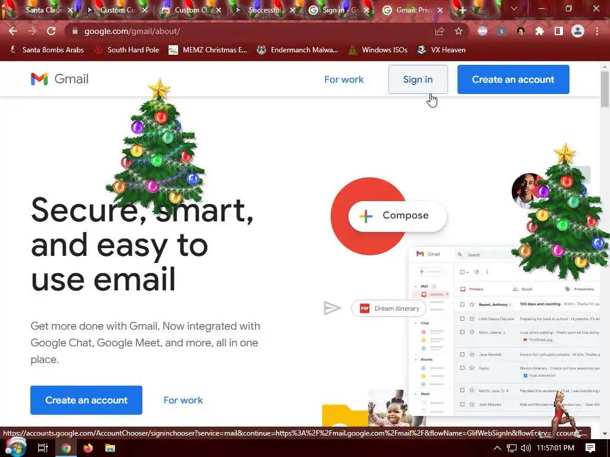This screenshot has width=610, height=457.
Task: Click the network tray icon
Action: pos(512,448)
